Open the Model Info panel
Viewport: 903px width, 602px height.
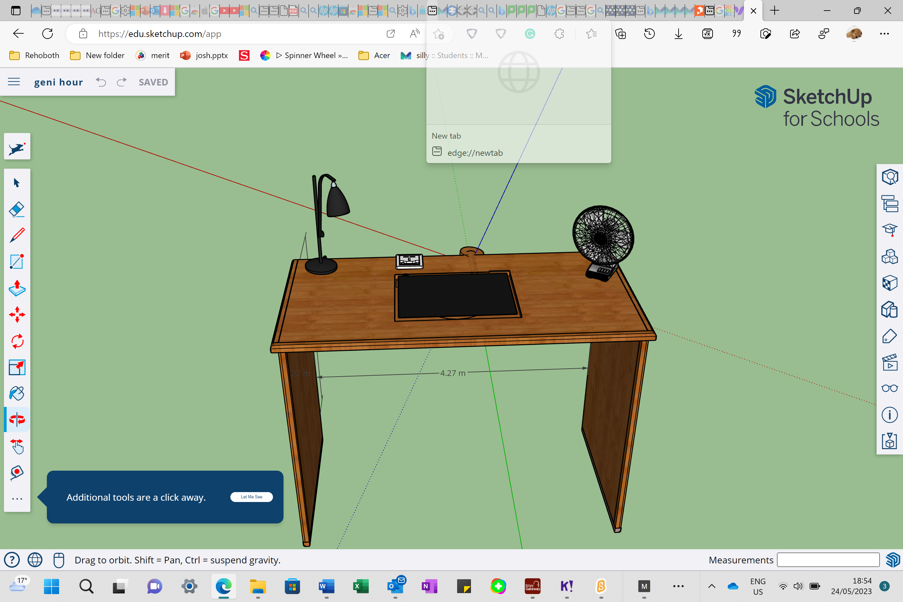coord(890,415)
